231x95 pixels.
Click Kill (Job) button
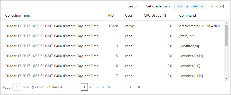pyautogui.click(x=217, y=6)
